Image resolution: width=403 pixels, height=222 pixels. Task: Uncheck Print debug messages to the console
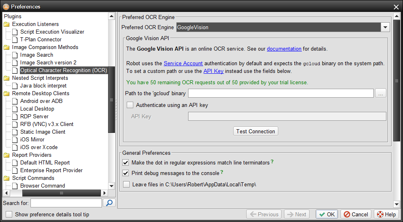126,173
